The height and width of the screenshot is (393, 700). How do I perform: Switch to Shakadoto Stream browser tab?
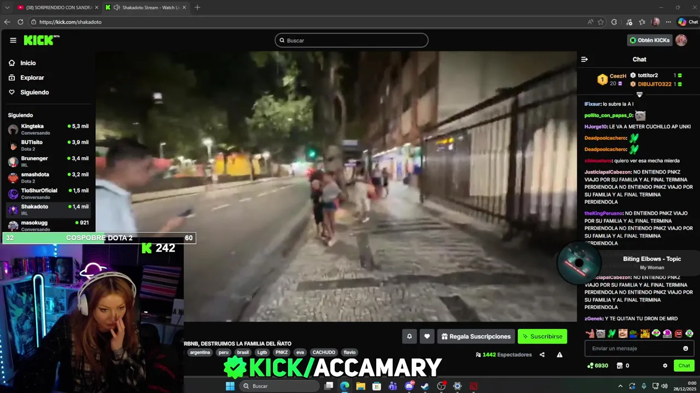(x=146, y=7)
